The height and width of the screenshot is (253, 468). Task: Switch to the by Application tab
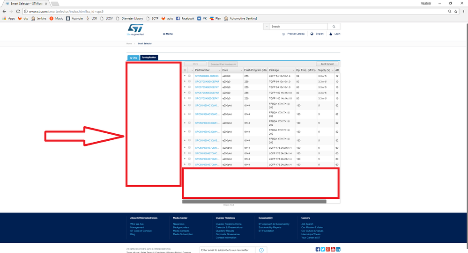[149, 58]
